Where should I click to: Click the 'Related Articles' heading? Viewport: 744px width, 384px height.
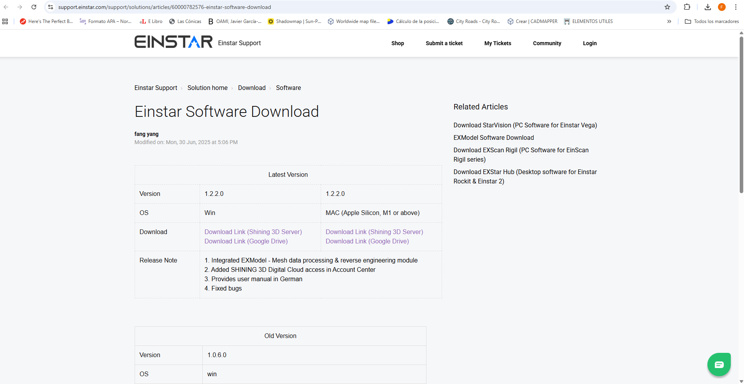point(481,107)
